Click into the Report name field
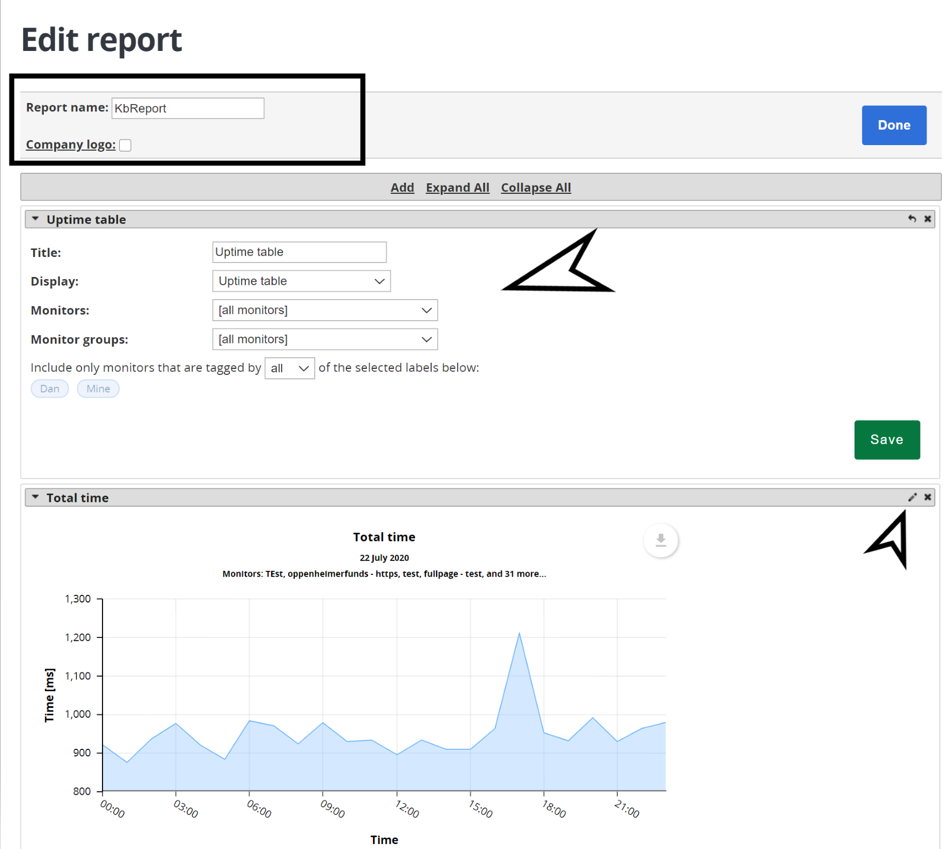 point(188,109)
